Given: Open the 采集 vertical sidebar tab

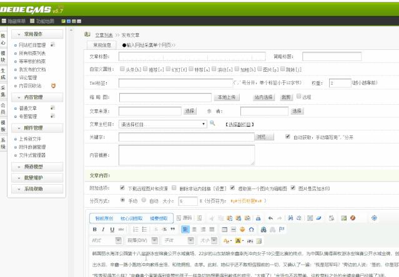Looking at the screenshot, I should coord(3,91).
